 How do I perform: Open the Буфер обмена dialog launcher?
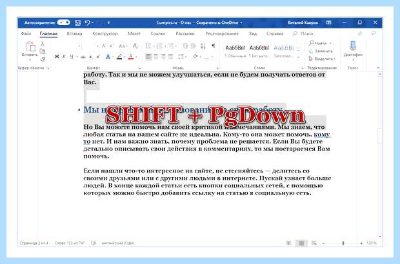click(x=48, y=68)
